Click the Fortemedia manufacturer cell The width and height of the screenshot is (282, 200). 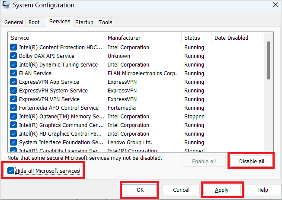[x=122, y=108]
